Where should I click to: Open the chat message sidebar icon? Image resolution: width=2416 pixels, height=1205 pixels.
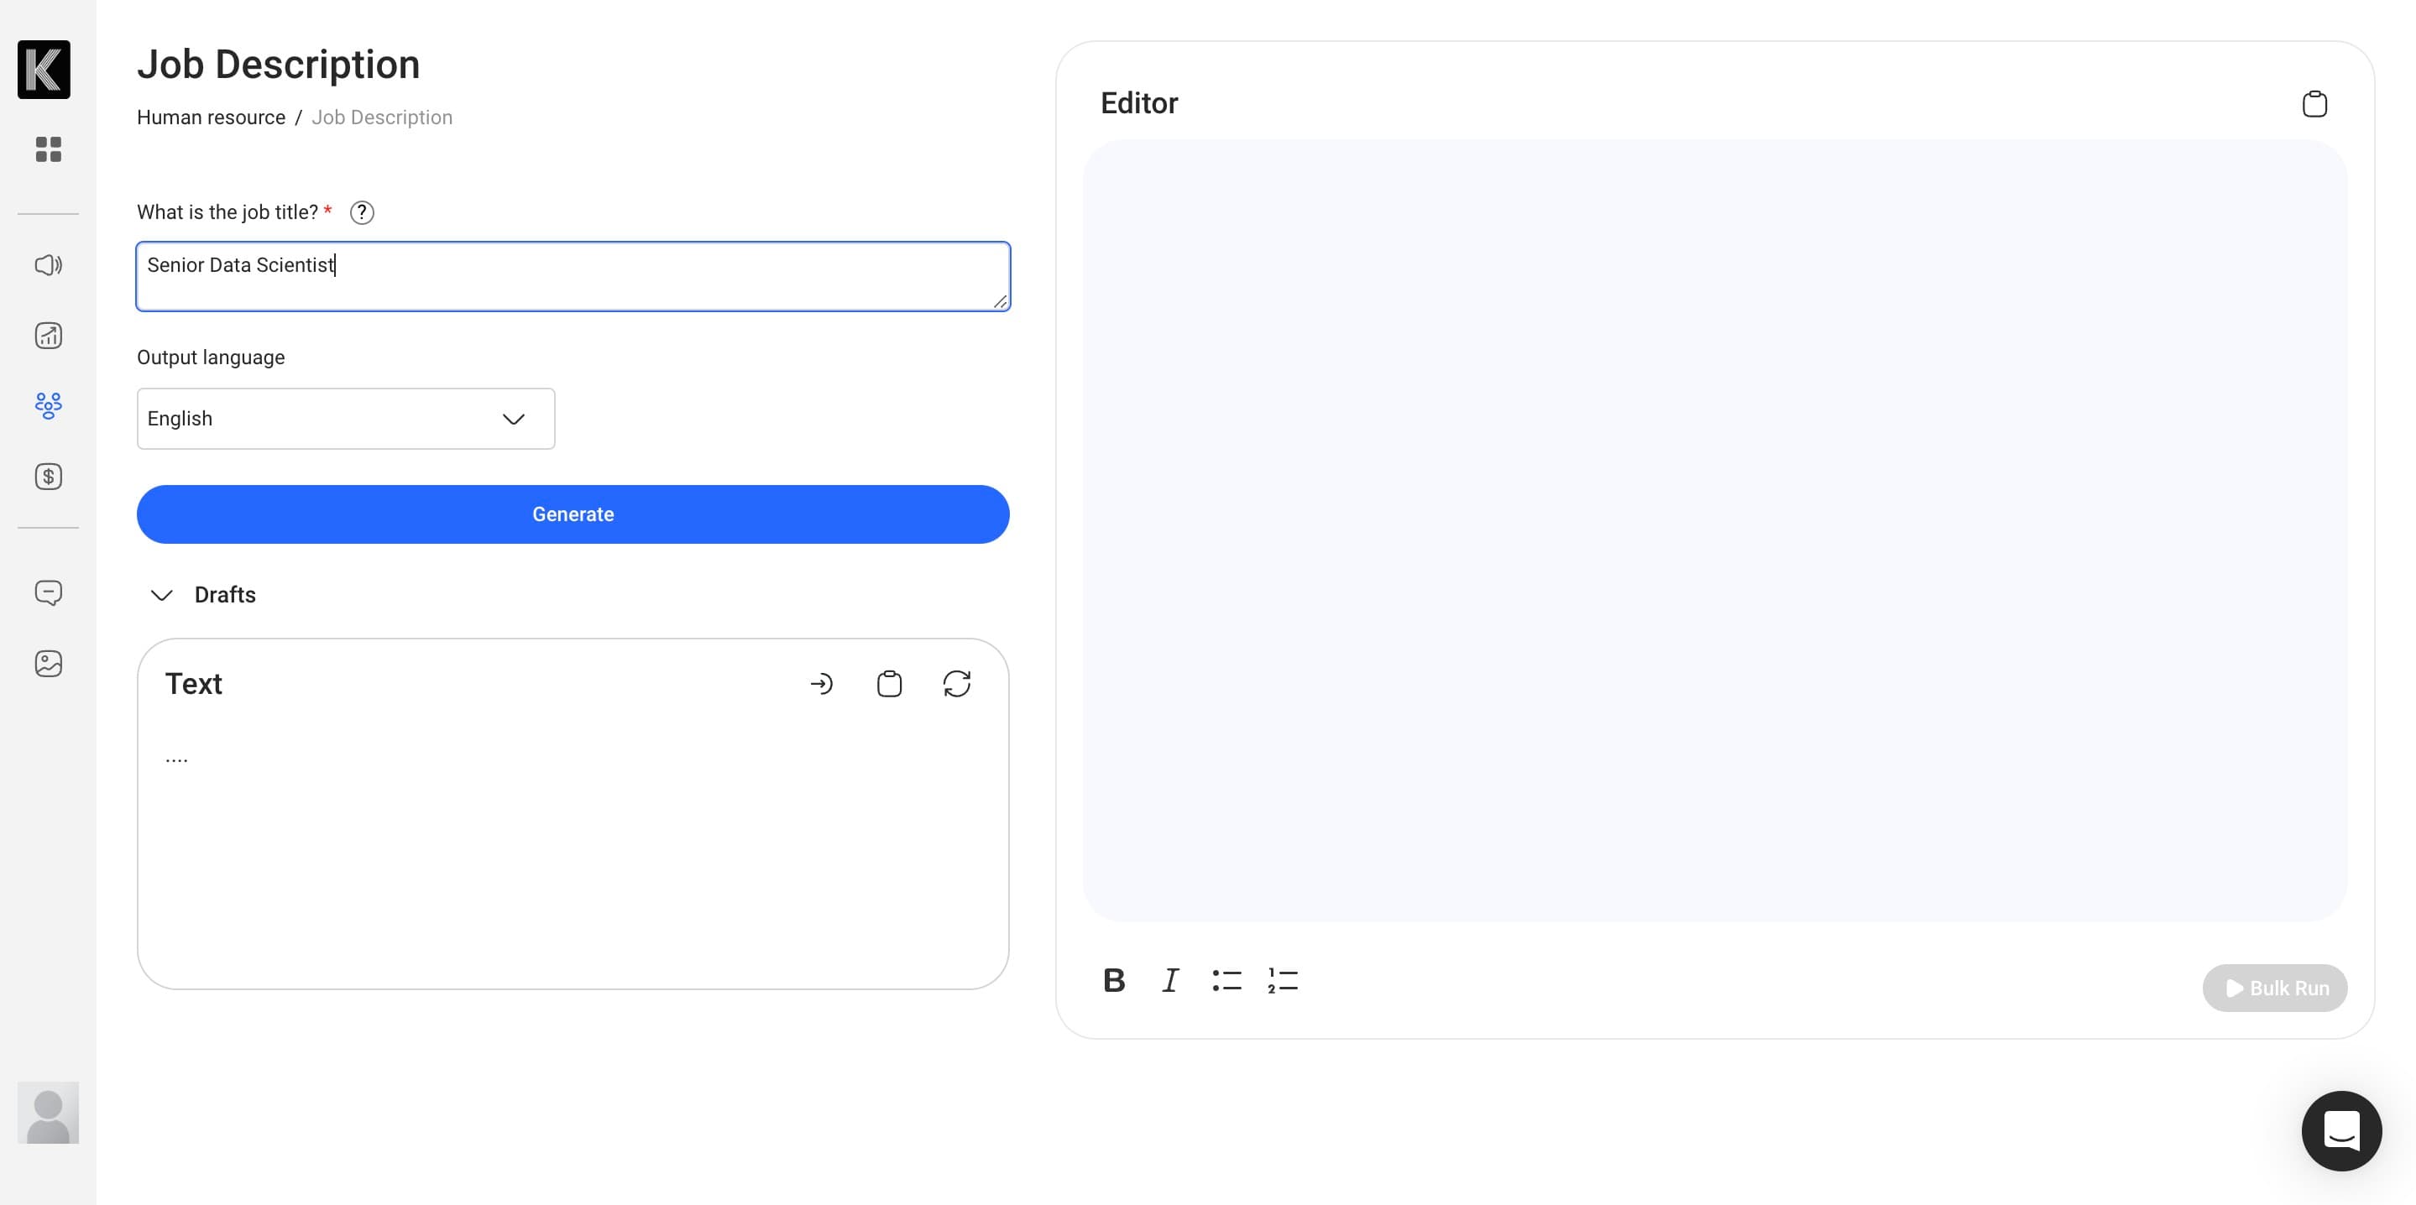point(48,592)
